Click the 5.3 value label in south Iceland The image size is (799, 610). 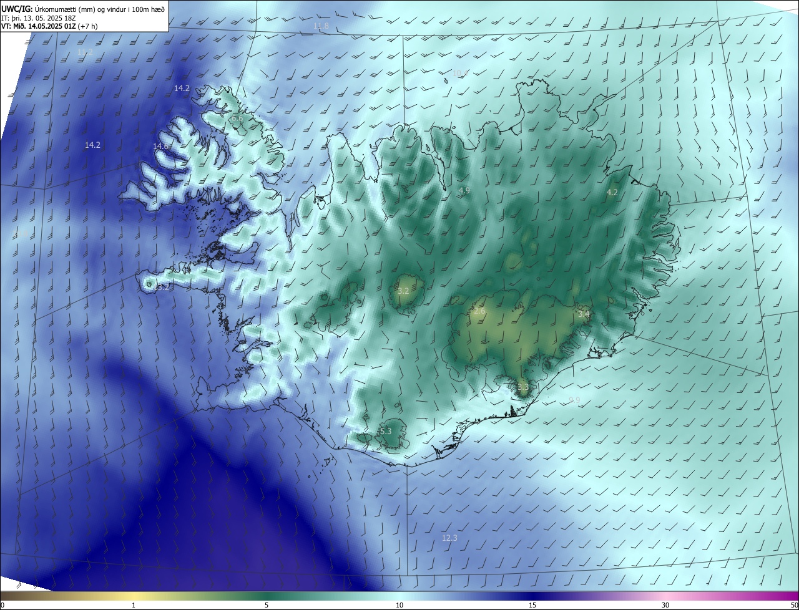pyautogui.click(x=386, y=432)
